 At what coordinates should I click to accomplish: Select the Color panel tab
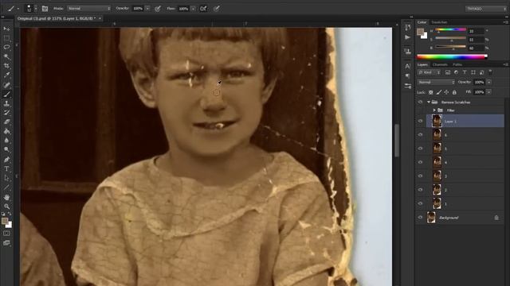[422, 22]
